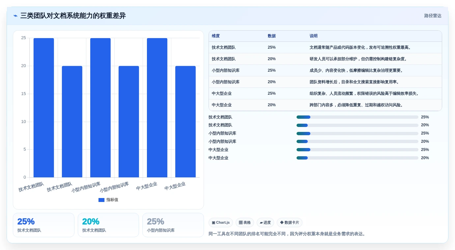Click the 小型内部知识库 chart bar reaching 25

click(x=100, y=108)
